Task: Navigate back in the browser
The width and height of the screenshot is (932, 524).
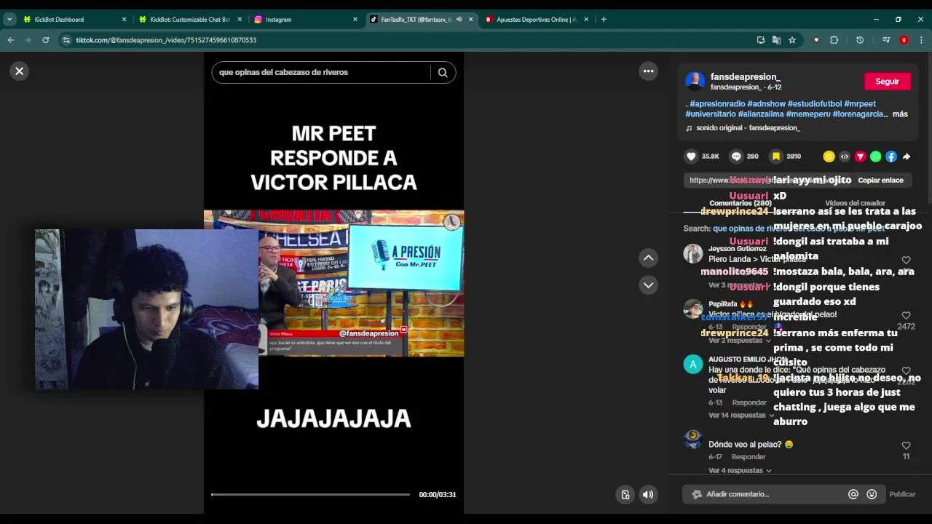Action: tap(11, 40)
